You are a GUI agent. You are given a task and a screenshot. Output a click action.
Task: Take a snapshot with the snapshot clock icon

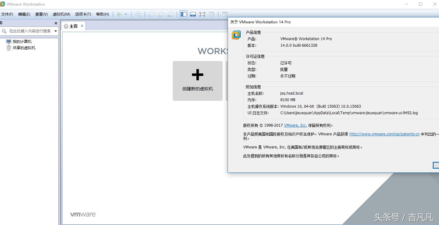click(151, 14)
